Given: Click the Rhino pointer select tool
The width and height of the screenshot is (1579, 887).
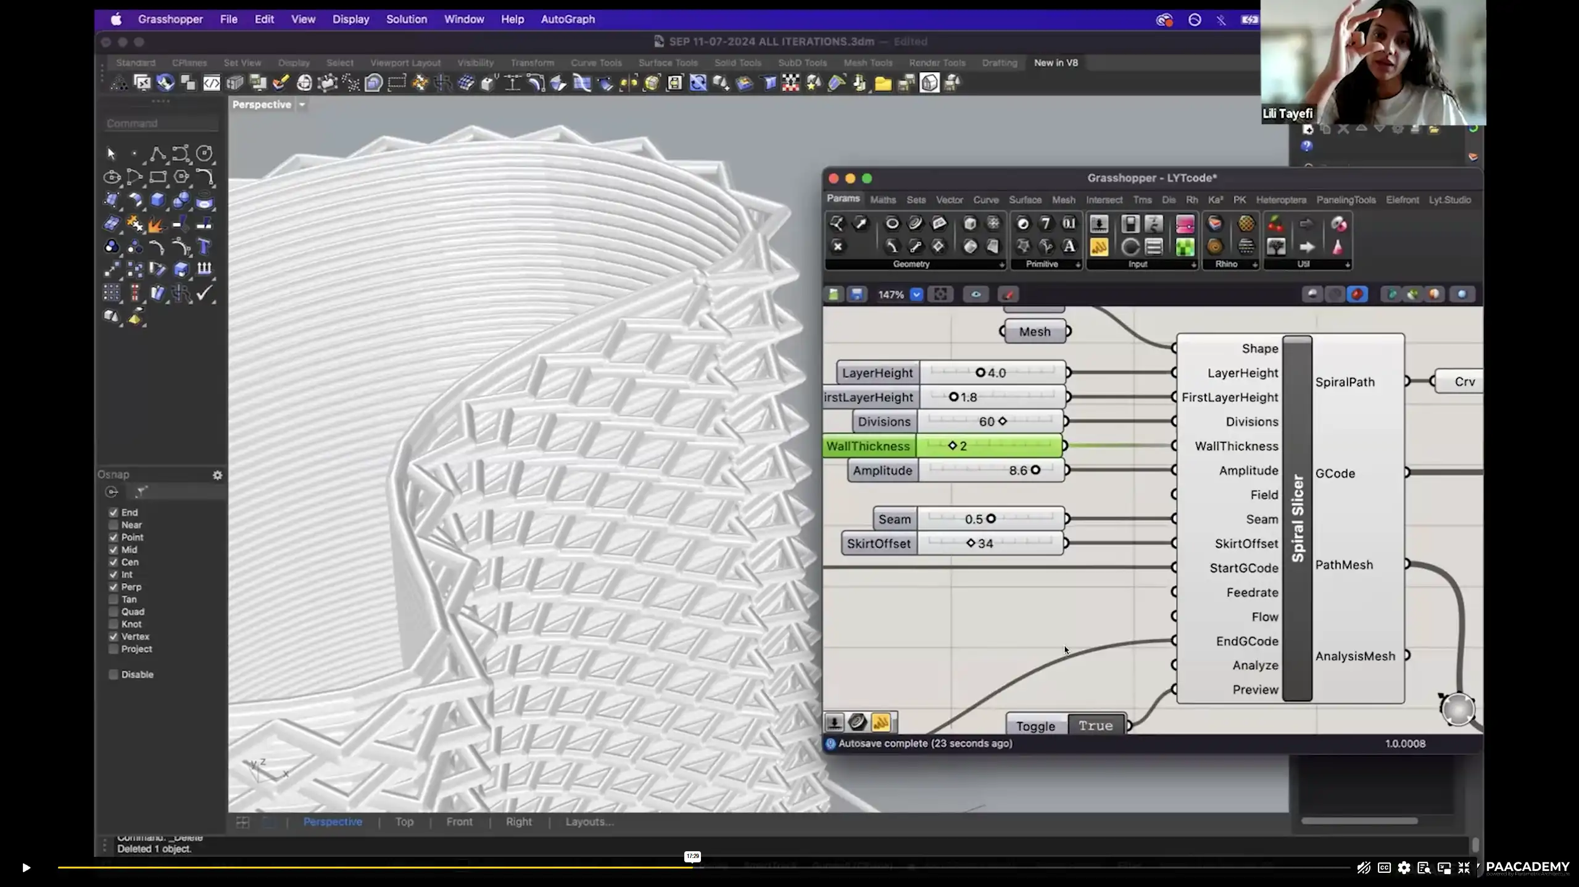Looking at the screenshot, I should 111,153.
